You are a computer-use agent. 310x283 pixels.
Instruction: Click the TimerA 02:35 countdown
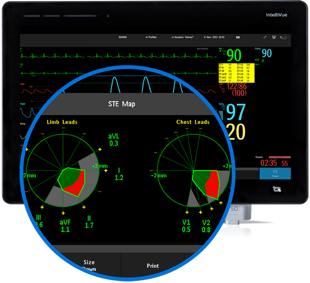coord(268,163)
